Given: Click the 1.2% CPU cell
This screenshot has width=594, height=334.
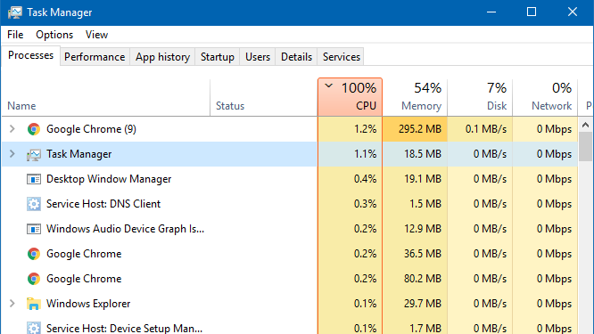Looking at the screenshot, I should tap(350, 129).
